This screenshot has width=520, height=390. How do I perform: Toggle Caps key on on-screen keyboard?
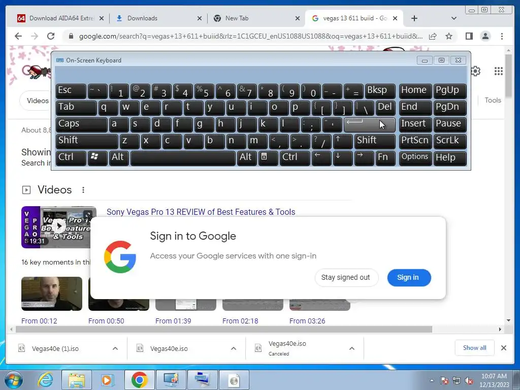click(x=81, y=124)
